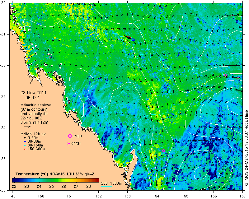Click the magenta drifter legend symbol
This screenshot has height=199, width=249.
[69, 143]
